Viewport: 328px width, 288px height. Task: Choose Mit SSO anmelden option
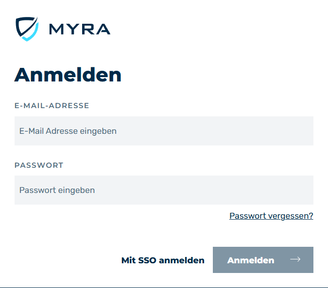pyautogui.click(x=163, y=260)
